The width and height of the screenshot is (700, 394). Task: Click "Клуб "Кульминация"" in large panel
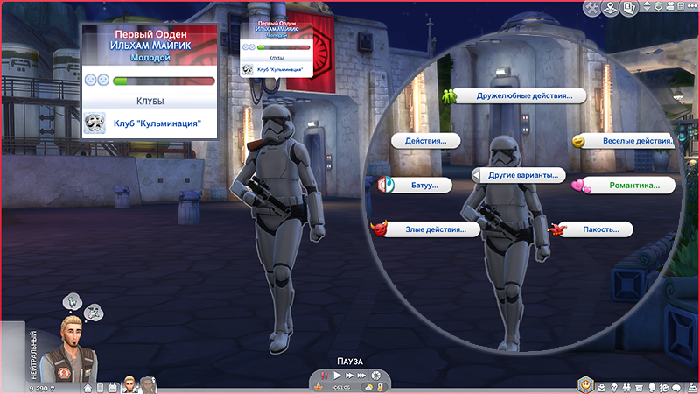pos(157,123)
